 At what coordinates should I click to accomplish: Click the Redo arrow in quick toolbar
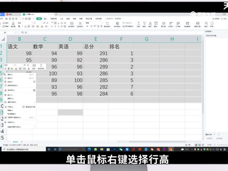[x=23, y=19]
